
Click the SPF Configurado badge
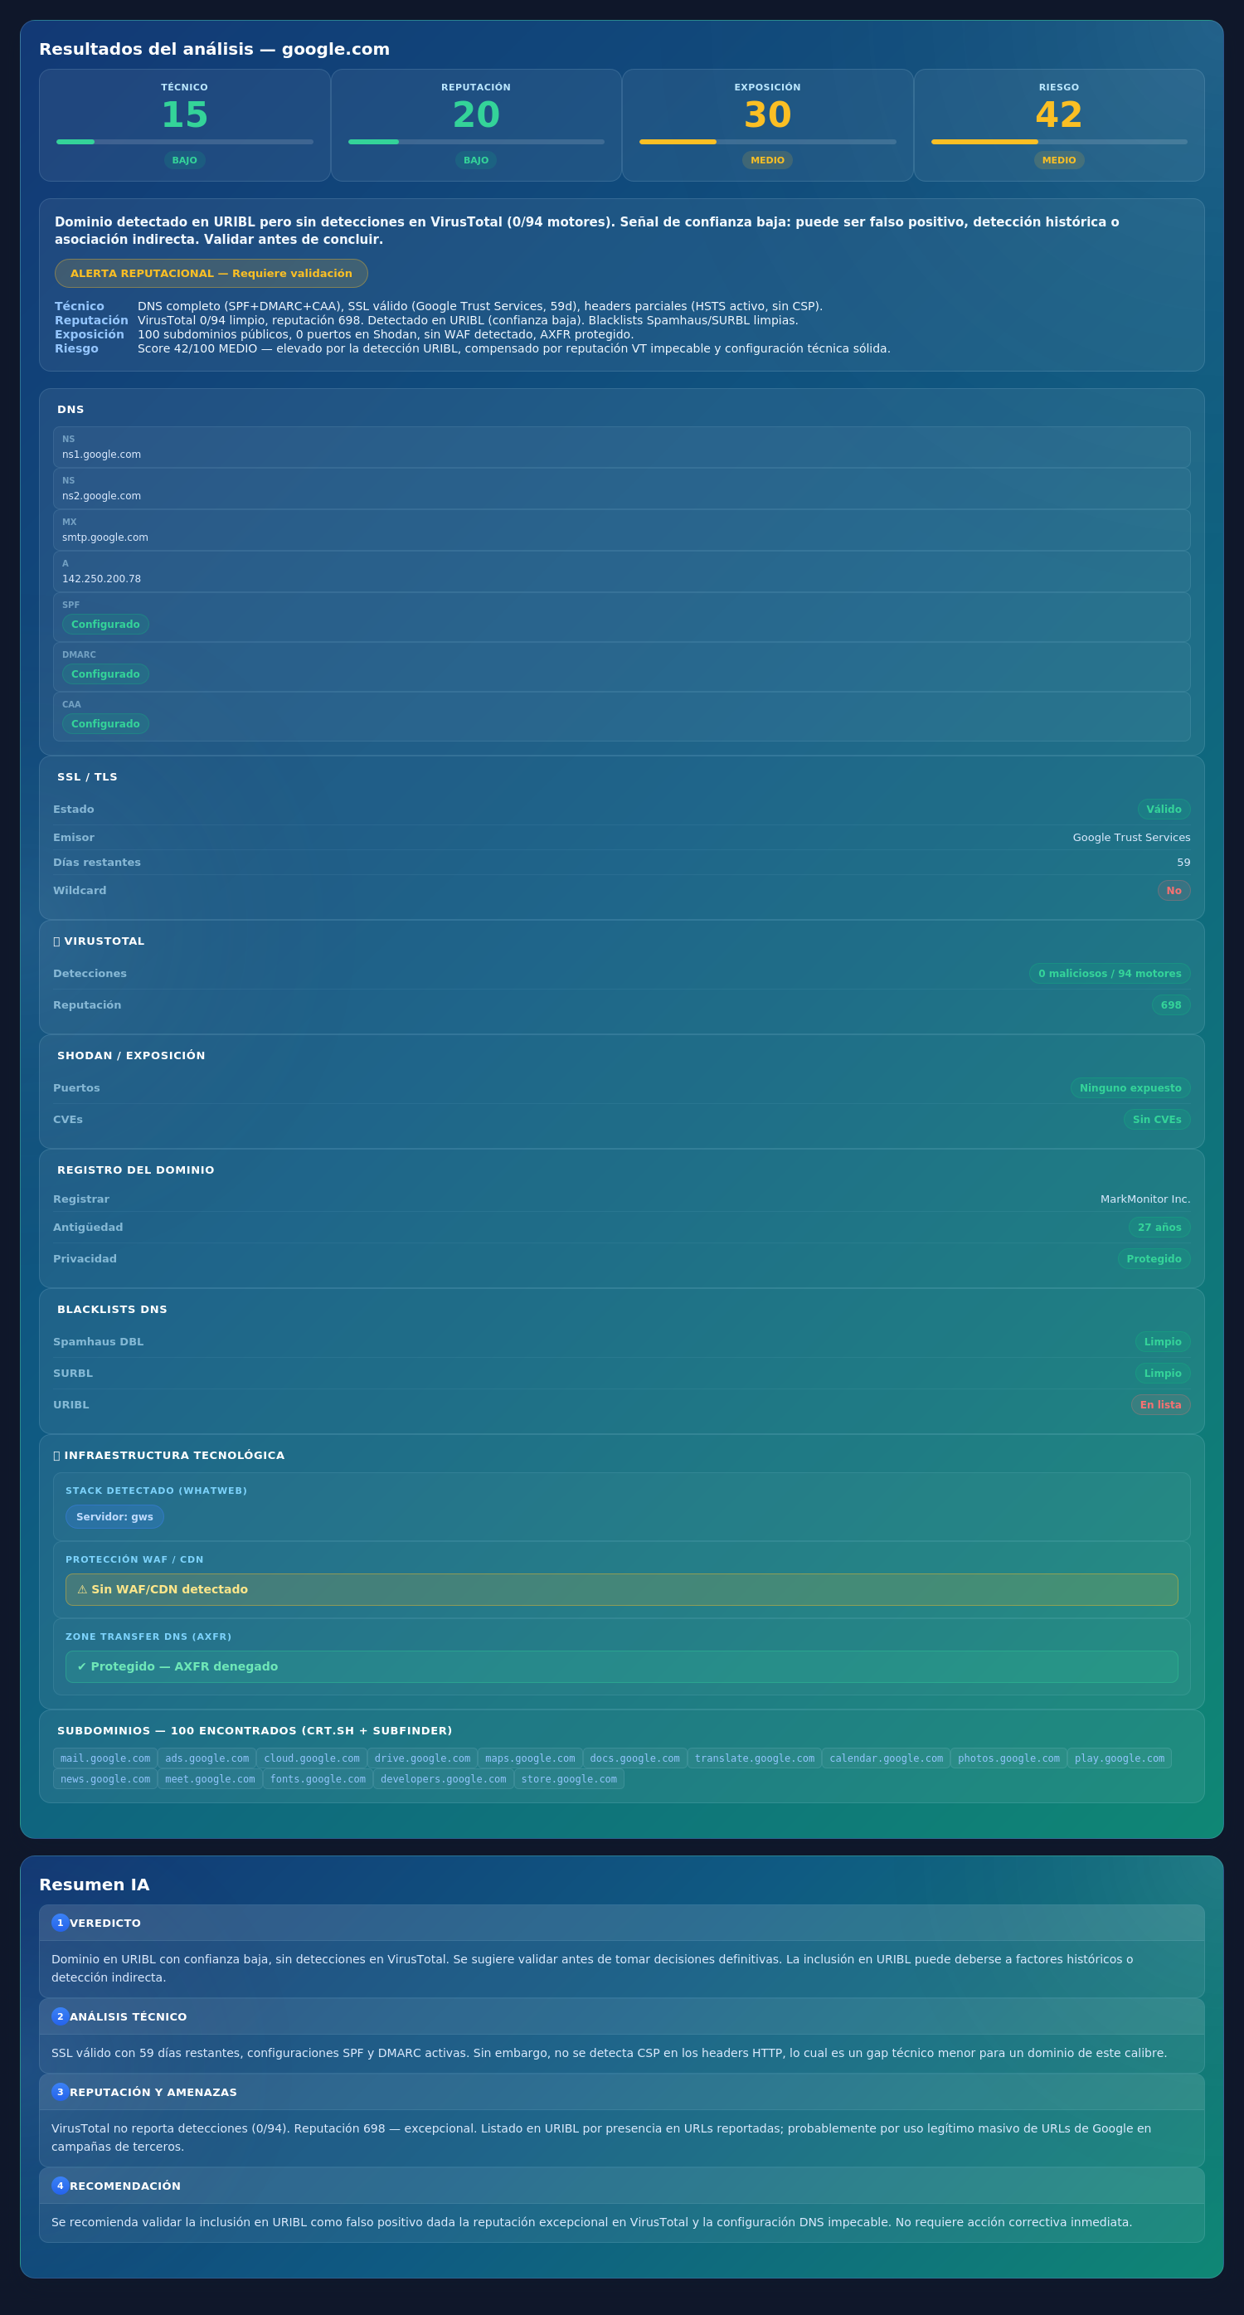[105, 625]
